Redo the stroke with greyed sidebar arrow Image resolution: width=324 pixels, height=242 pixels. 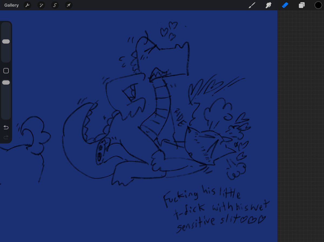pyautogui.click(x=6, y=137)
